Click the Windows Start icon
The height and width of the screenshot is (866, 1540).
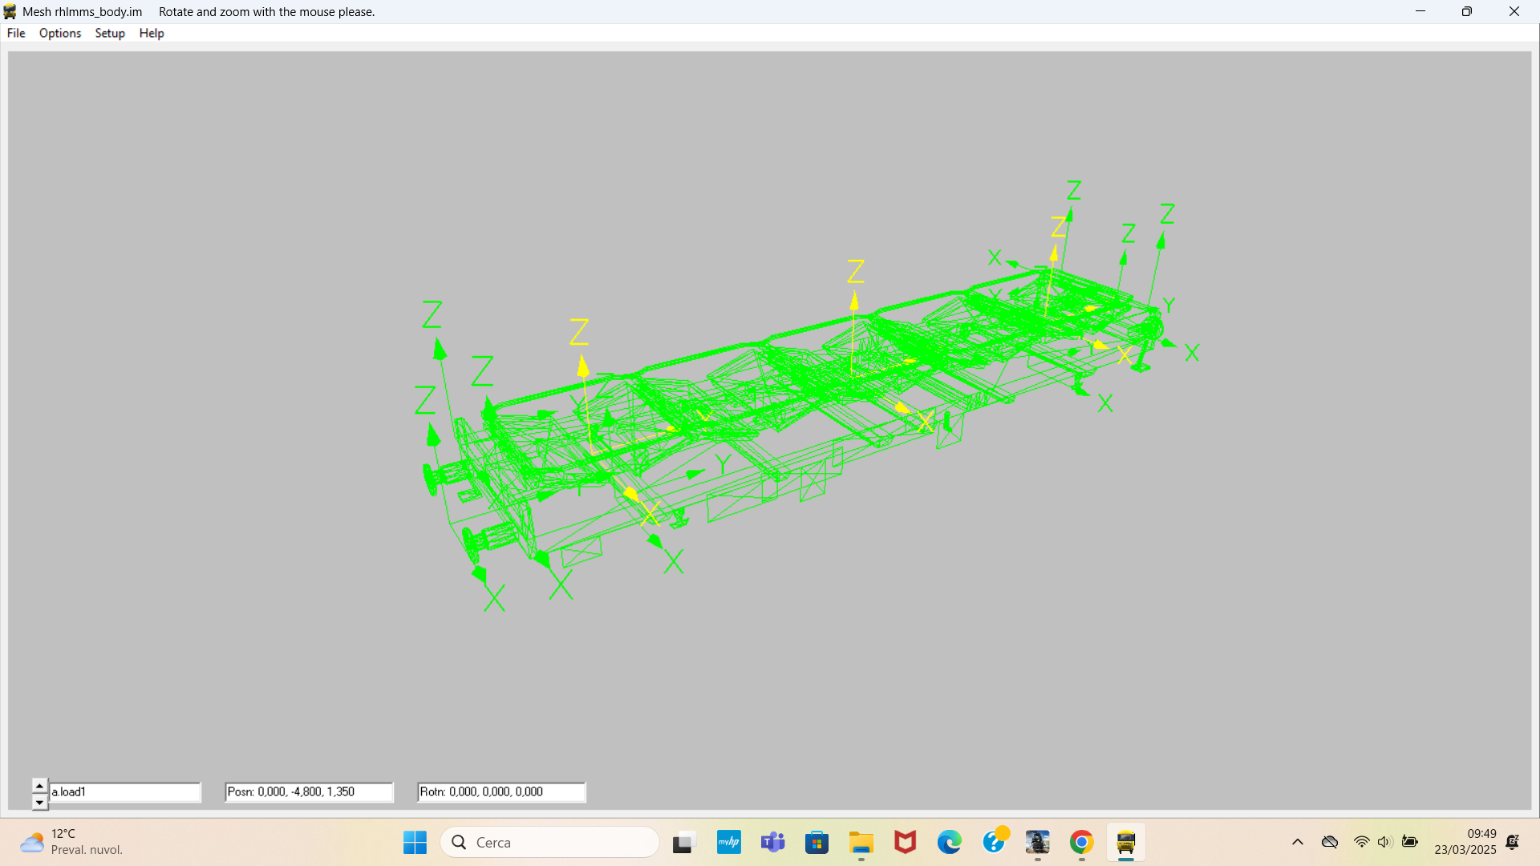tap(415, 843)
